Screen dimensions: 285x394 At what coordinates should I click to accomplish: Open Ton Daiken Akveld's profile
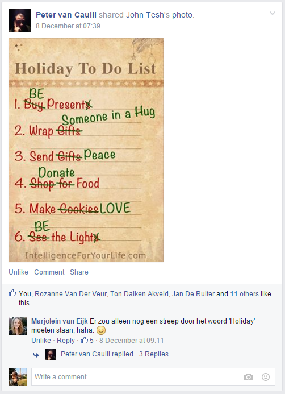[x=139, y=294]
